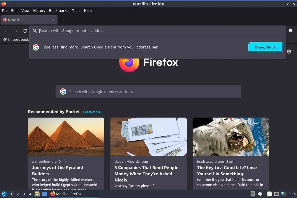Click the network status tray icon
297x198 pixels.
pyautogui.click(x=277, y=194)
